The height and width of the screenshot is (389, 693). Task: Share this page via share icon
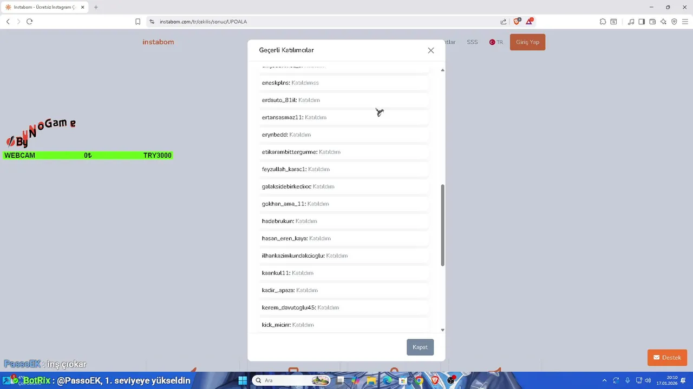[504, 22]
